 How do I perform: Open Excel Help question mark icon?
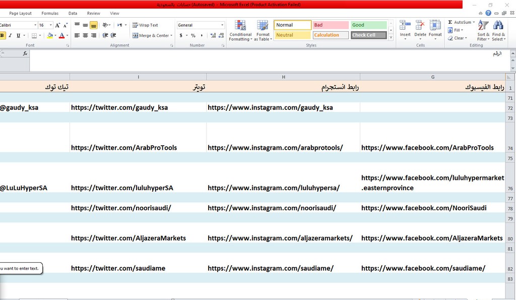click(488, 13)
